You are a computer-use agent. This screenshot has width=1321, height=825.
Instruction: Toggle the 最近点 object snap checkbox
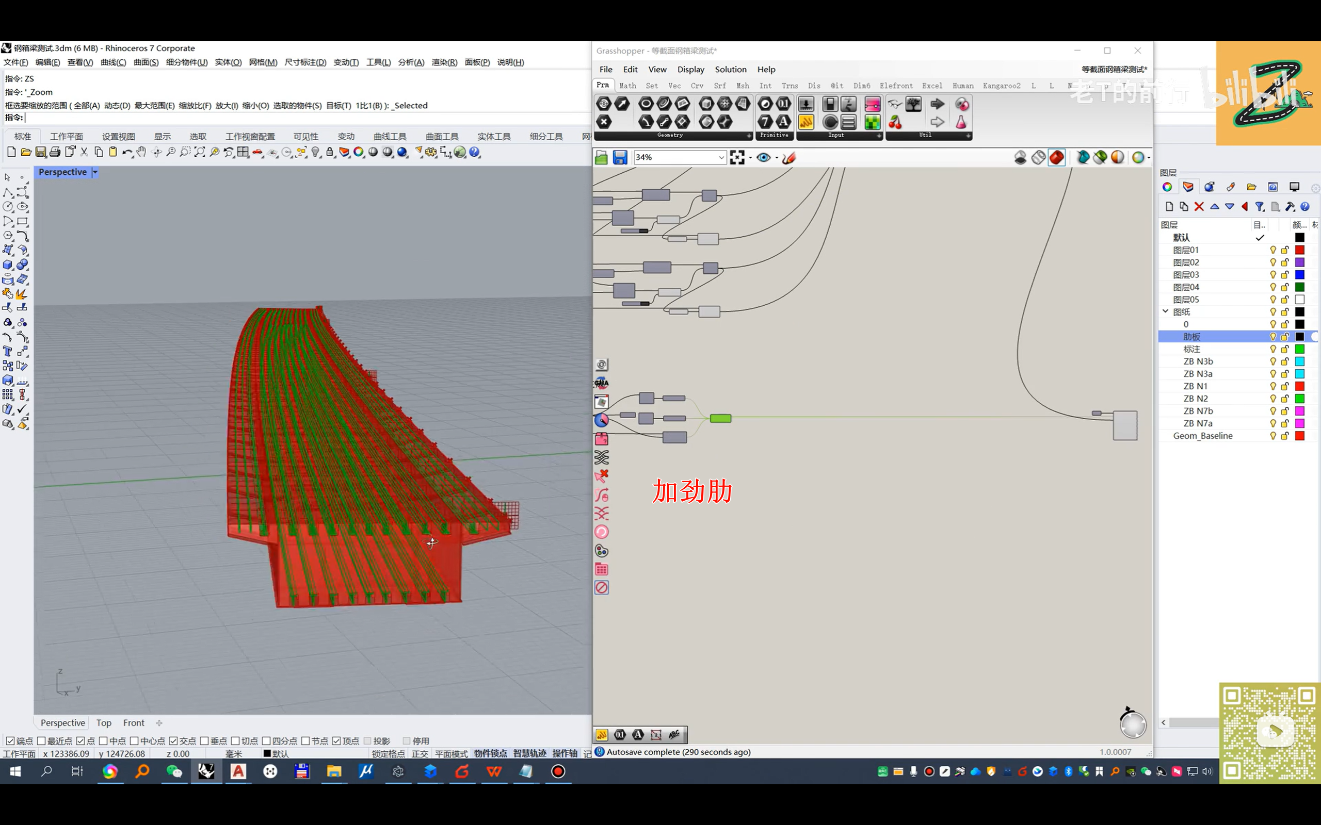41,740
